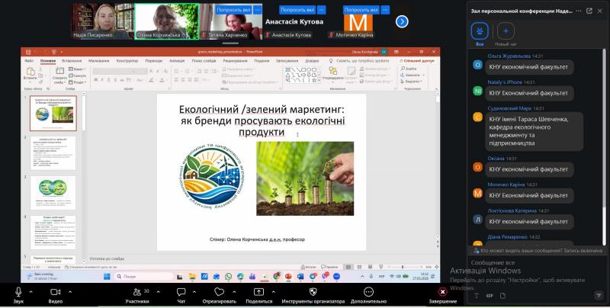The image size is (610, 308).
Task: Expand audio options arrow next to Звук
Action: pyautogui.click(x=31, y=291)
